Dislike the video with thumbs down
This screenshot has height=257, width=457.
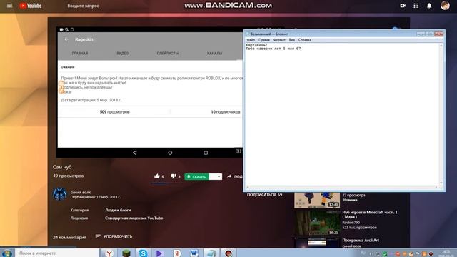point(174,176)
